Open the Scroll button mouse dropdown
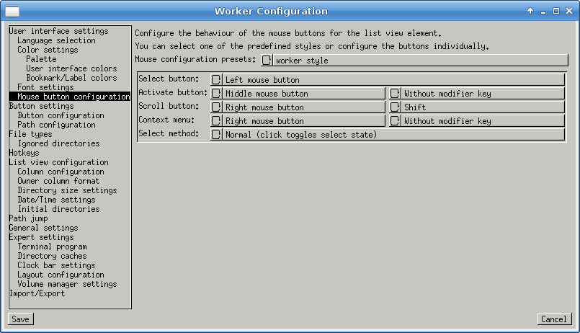The width and height of the screenshot is (580, 333). 303,107
